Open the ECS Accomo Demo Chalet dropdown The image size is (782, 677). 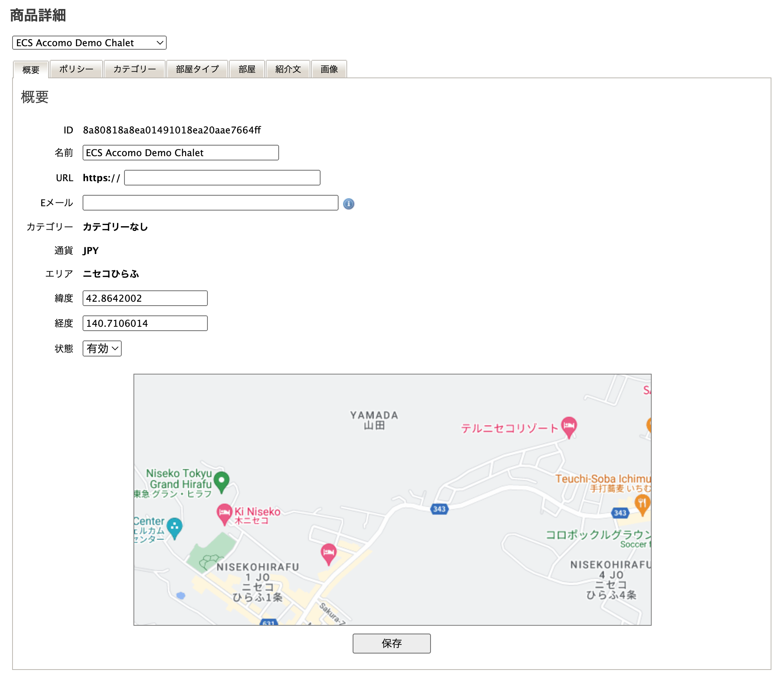pyautogui.click(x=89, y=43)
